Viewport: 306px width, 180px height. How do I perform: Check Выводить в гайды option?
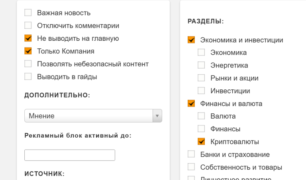point(28,76)
